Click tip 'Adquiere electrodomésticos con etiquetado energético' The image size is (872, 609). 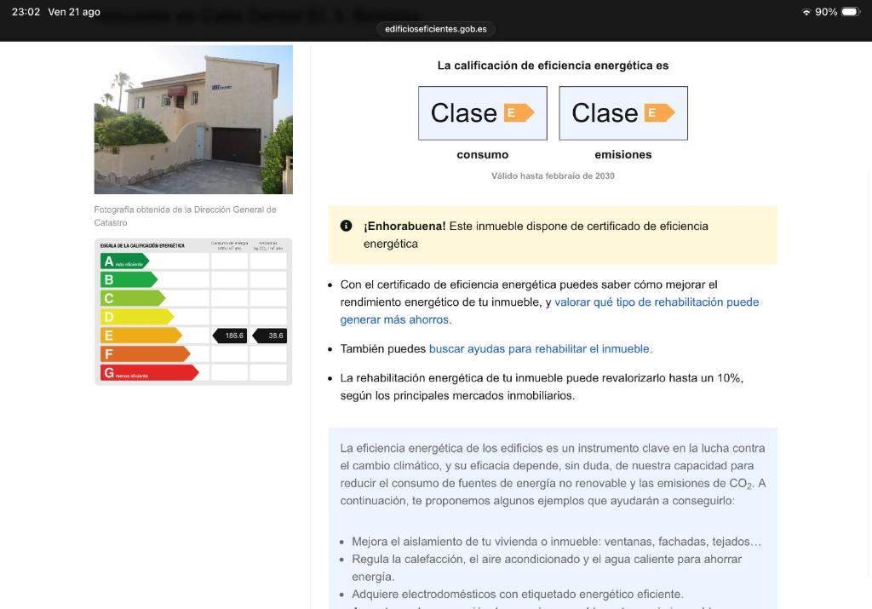518,594
